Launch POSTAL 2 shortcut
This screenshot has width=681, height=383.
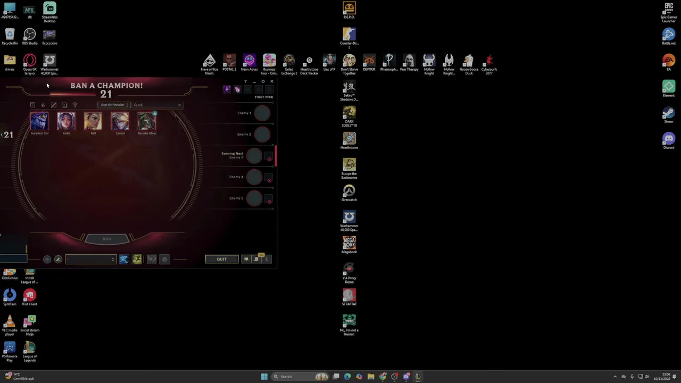(x=229, y=63)
